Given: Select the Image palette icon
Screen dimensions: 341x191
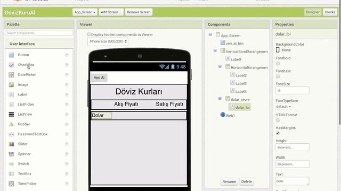Looking at the screenshot, I should pyautogui.click(x=11, y=85).
